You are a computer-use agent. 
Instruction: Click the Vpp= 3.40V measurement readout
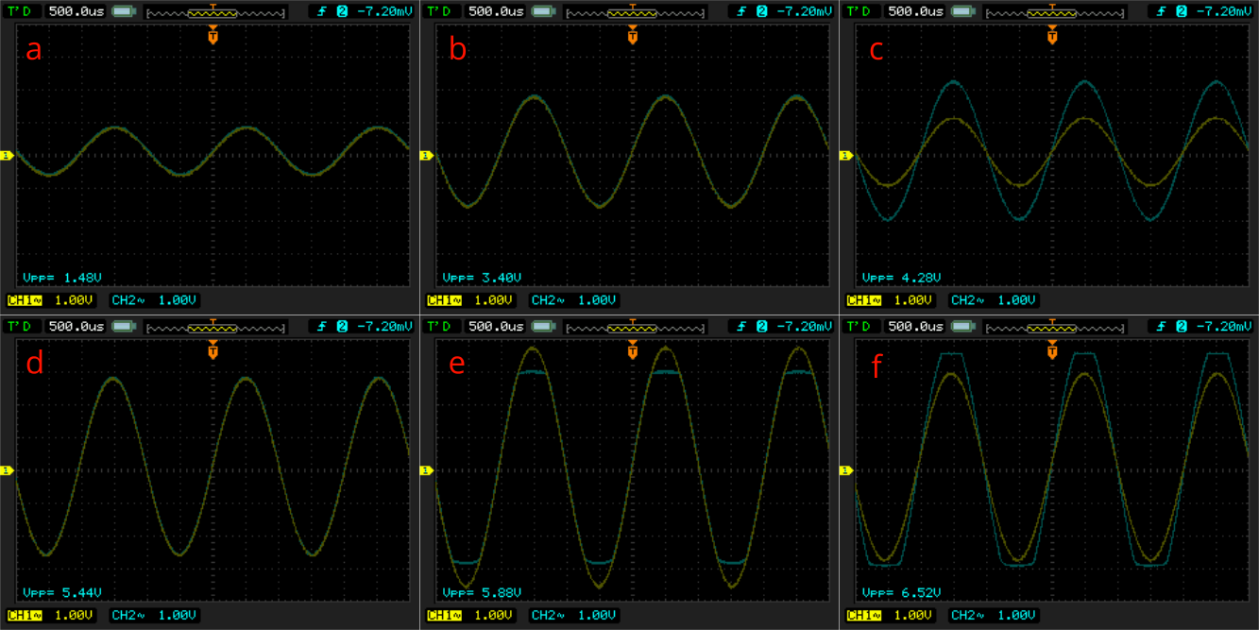482,278
